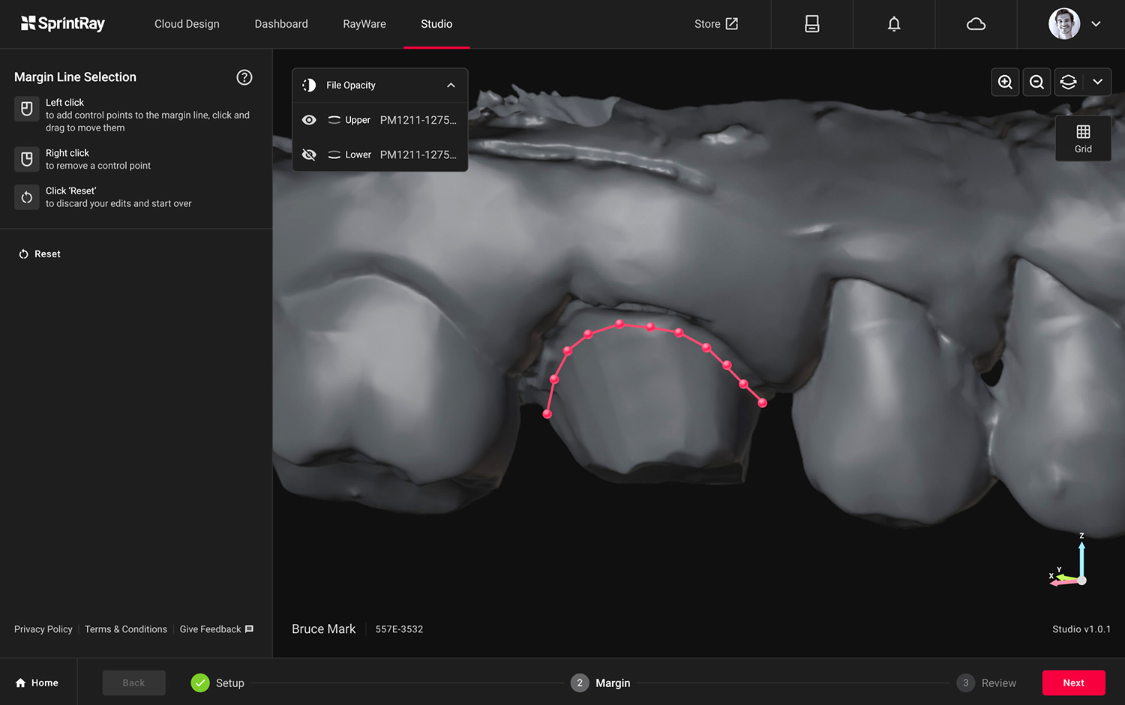Open the user profile avatar
Image resolution: width=1125 pixels, height=705 pixels.
pyautogui.click(x=1064, y=24)
